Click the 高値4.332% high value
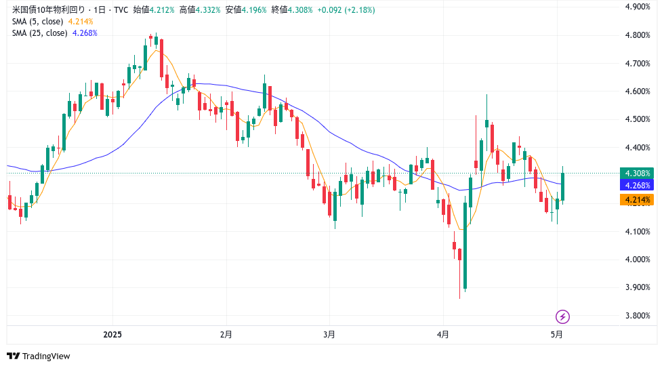Screen dimensions: 664x368 point(200,9)
